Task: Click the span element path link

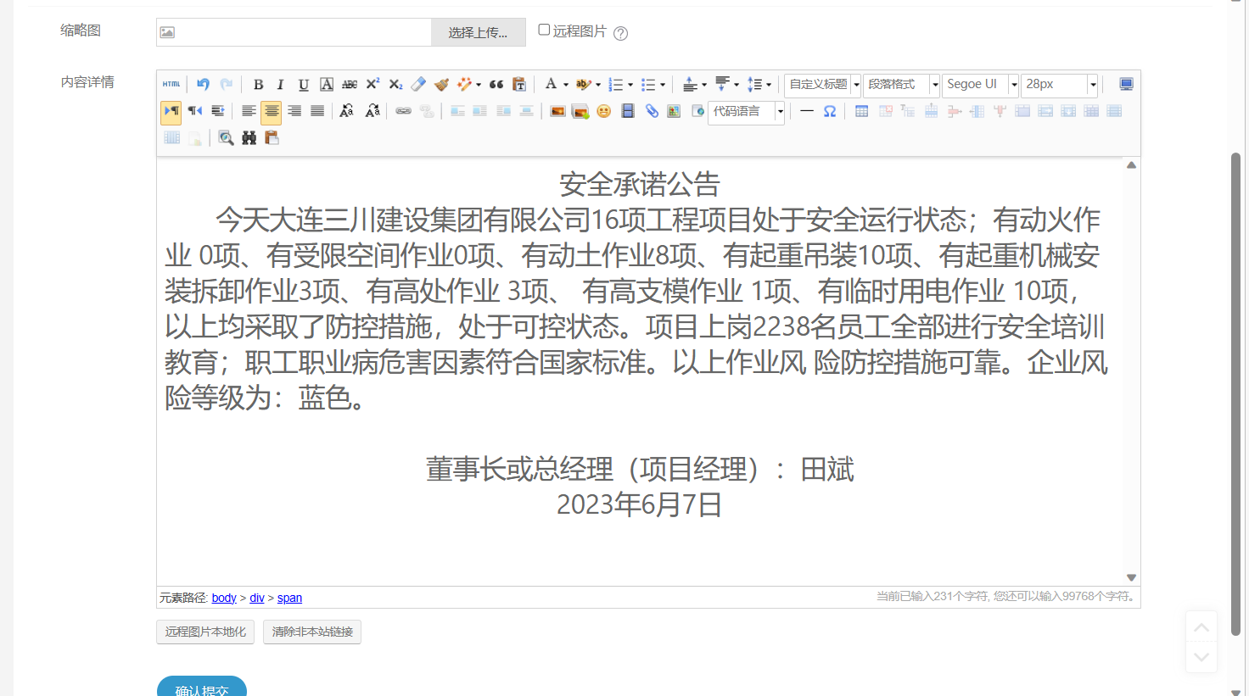Action: click(289, 598)
